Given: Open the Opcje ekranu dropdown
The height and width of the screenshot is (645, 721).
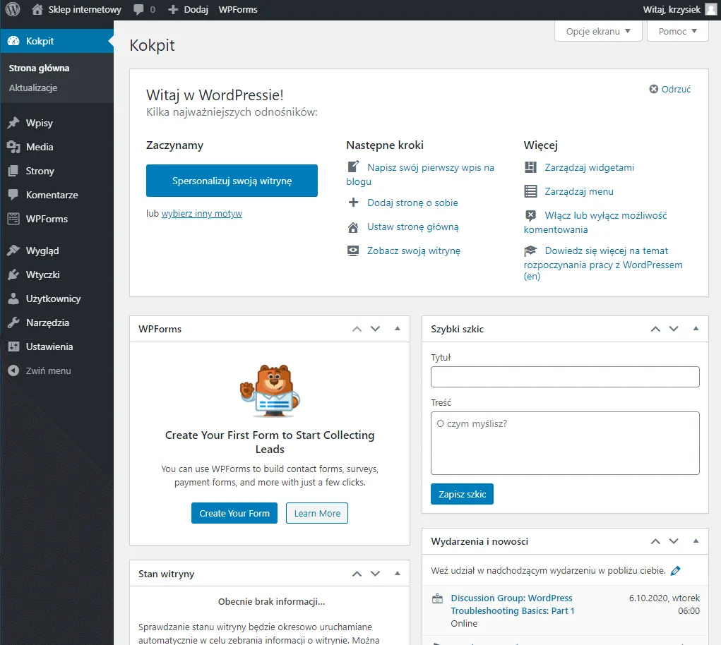Looking at the screenshot, I should tap(598, 31).
